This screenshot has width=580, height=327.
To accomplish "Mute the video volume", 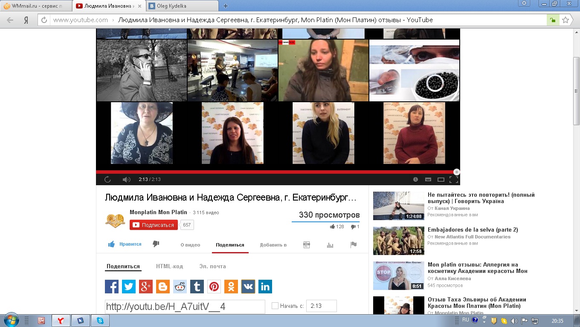I will (x=126, y=180).
